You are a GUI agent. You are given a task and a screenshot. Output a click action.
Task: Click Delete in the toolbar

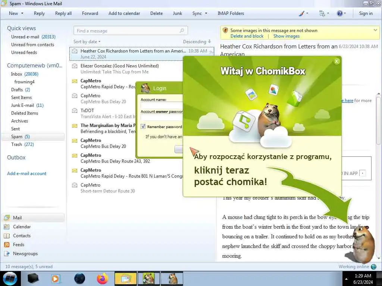156,13
